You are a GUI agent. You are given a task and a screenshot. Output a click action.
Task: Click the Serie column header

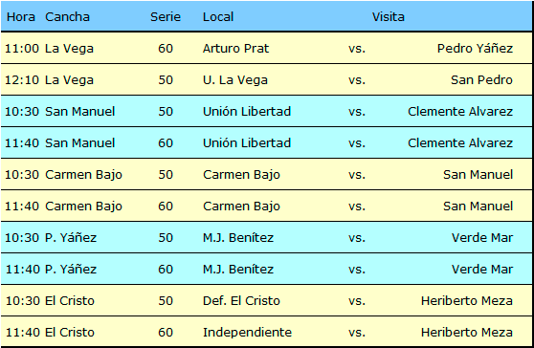(x=166, y=16)
